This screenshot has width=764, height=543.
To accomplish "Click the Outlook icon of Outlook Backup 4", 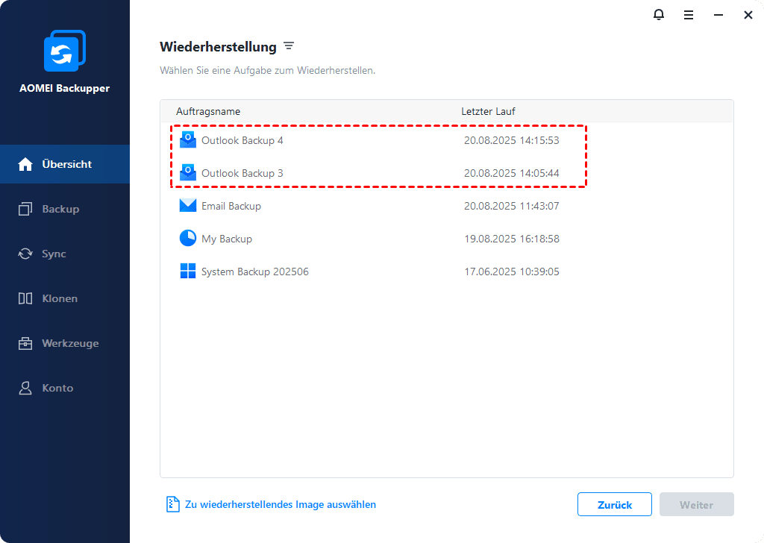I will (x=187, y=140).
